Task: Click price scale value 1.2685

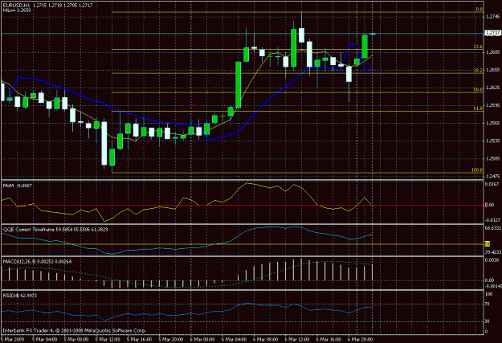Action: (x=492, y=52)
